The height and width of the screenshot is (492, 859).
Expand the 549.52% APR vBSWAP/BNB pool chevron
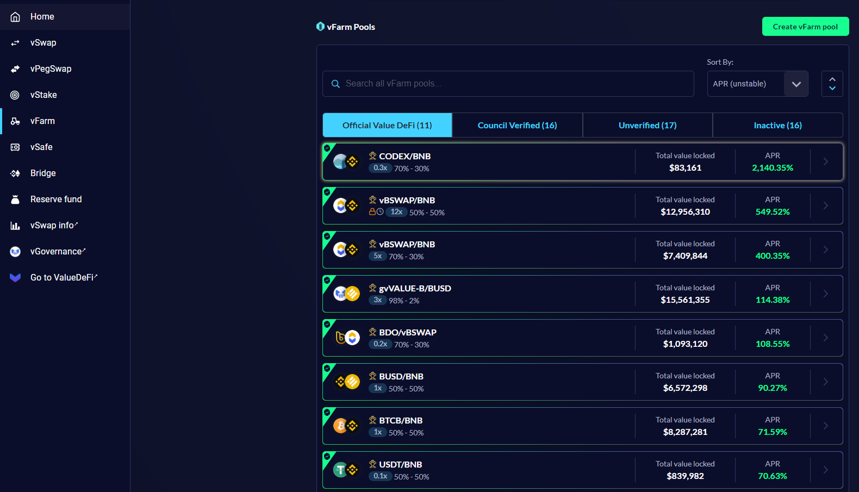pos(826,205)
